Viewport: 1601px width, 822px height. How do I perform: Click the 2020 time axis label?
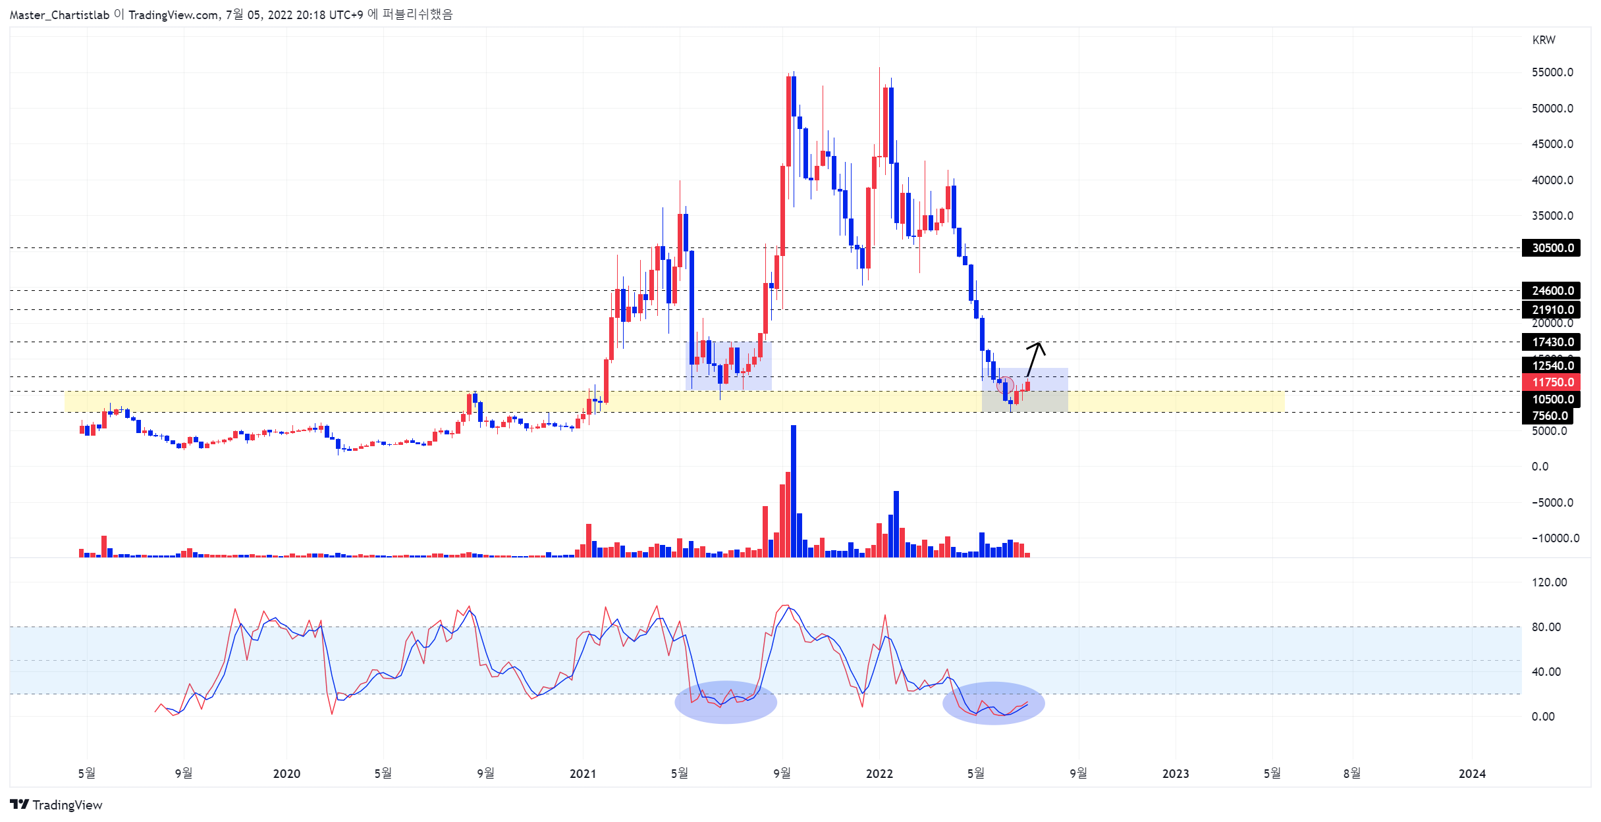pyautogui.click(x=286, y=773)
